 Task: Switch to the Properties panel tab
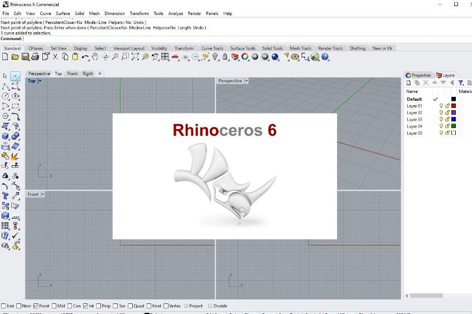pyautogui.click(x=418, y=75)
